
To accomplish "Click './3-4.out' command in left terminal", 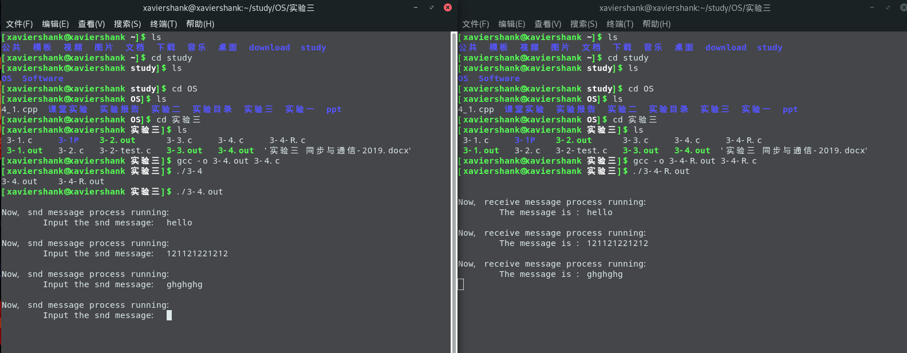I will click(200, 192).
